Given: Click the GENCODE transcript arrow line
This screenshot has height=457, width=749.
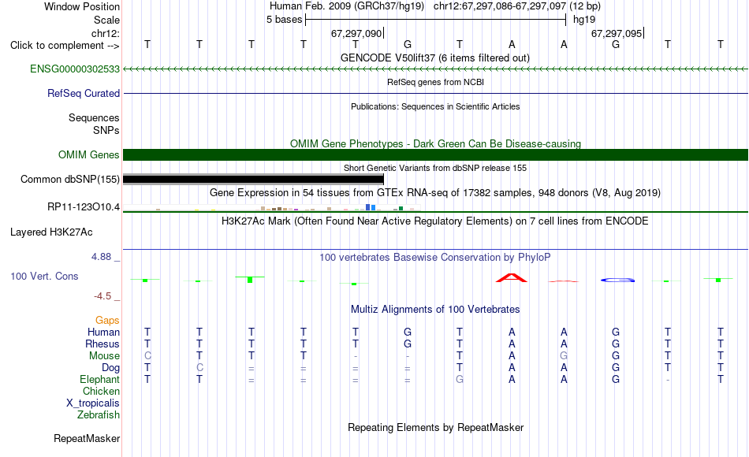Looking at the screenshot, I should click(x=436, y=69).
